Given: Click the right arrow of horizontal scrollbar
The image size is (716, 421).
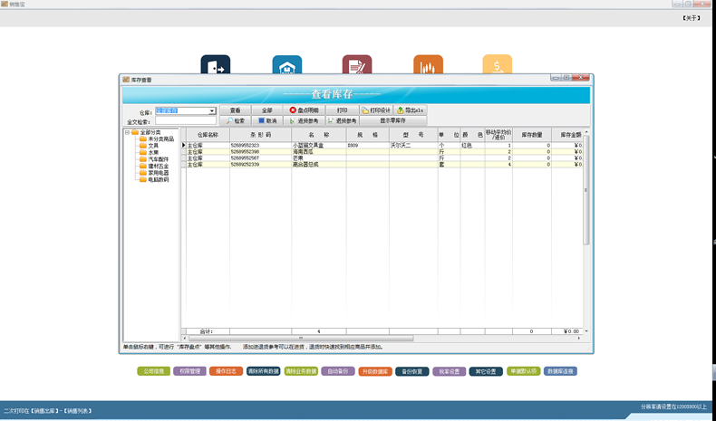Looking at the screenshot, I should tap(579, 339).
